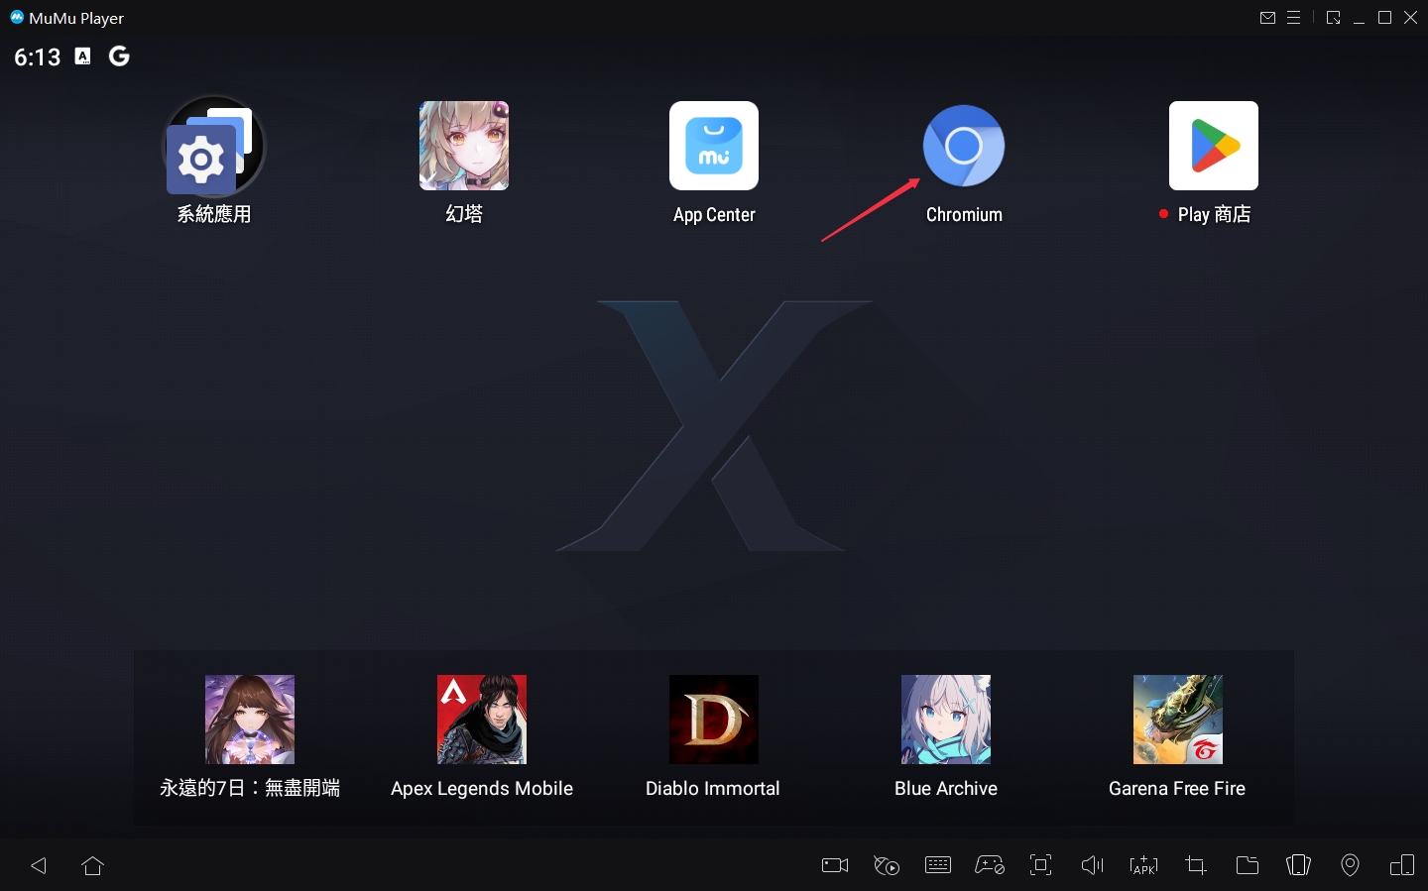Image resolution: width=1428 pixels, height=891 pixels.
Task: Take a screenshot with the crop icon
Action: (x=1196, y=865)
